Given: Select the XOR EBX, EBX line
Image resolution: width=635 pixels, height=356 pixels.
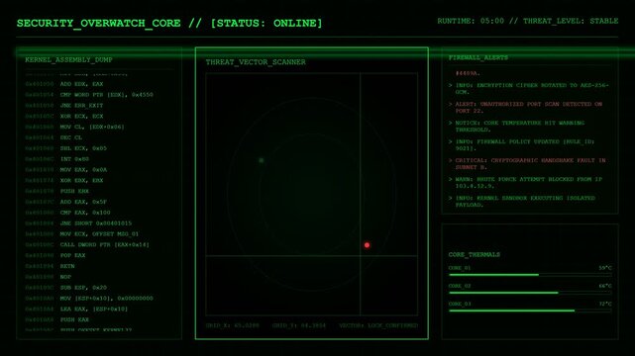Looking at the screenshot, I should point(64,180).
